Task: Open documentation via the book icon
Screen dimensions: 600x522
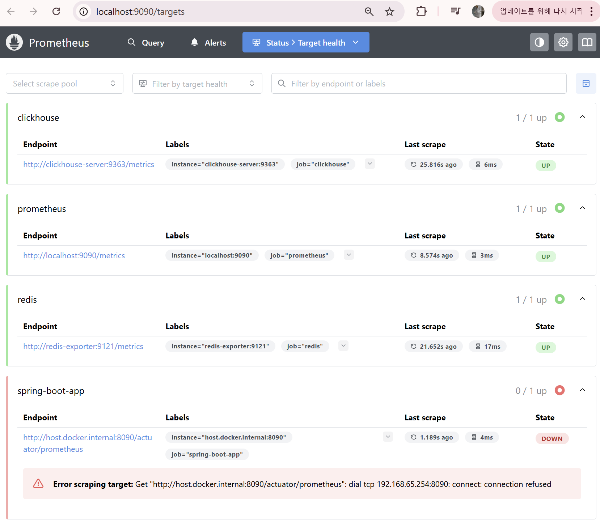Action: pyautogui.click(x=587, y=42)
